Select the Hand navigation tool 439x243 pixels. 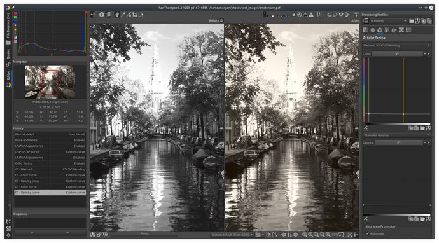point(117,15)
